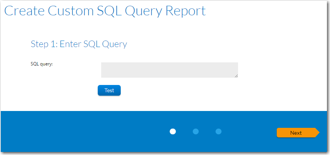Go to the next step with Next
Image resolution: width=330 pixels, height=155 pixels.
296,133
